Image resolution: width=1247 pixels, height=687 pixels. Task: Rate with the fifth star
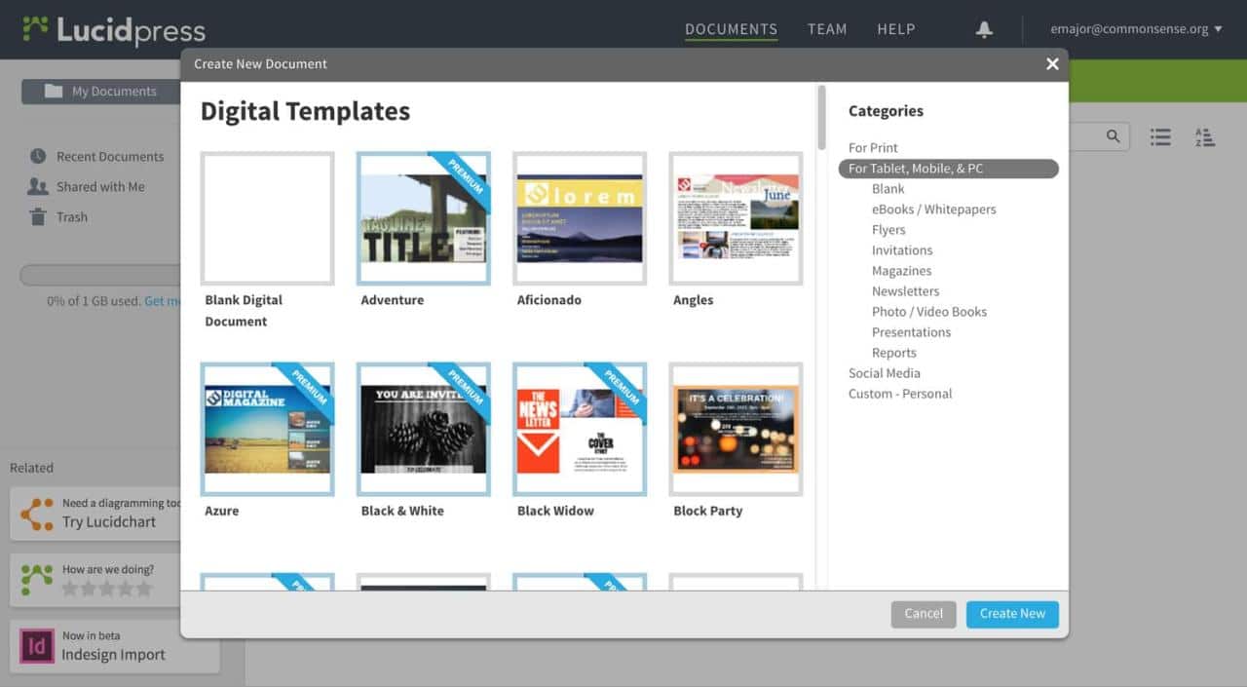(x=145, y=589)
